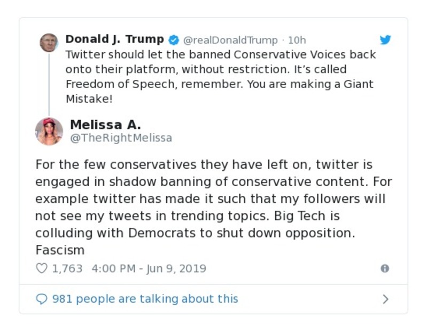427x333 pixels.
Task: Open Donald J. Trump's profile picture
Action: click(49, 43)
